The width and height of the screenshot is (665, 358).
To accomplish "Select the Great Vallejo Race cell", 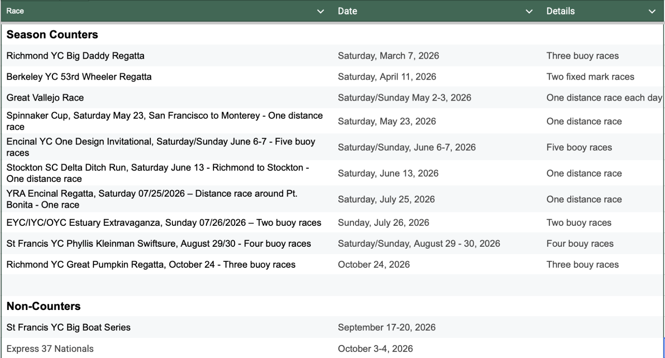I will pos(45,98).
